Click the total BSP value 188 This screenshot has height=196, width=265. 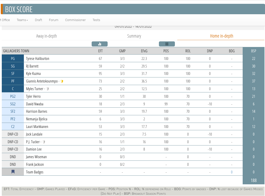point(254,181)
